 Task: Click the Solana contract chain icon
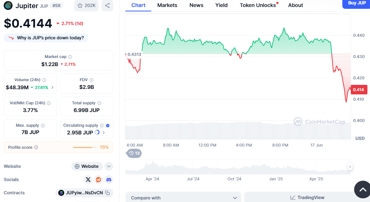61,193
